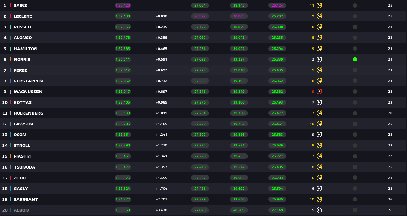
Task: Select driver name SAINZ
Action: pyautogui.click(x=20, y=5)
